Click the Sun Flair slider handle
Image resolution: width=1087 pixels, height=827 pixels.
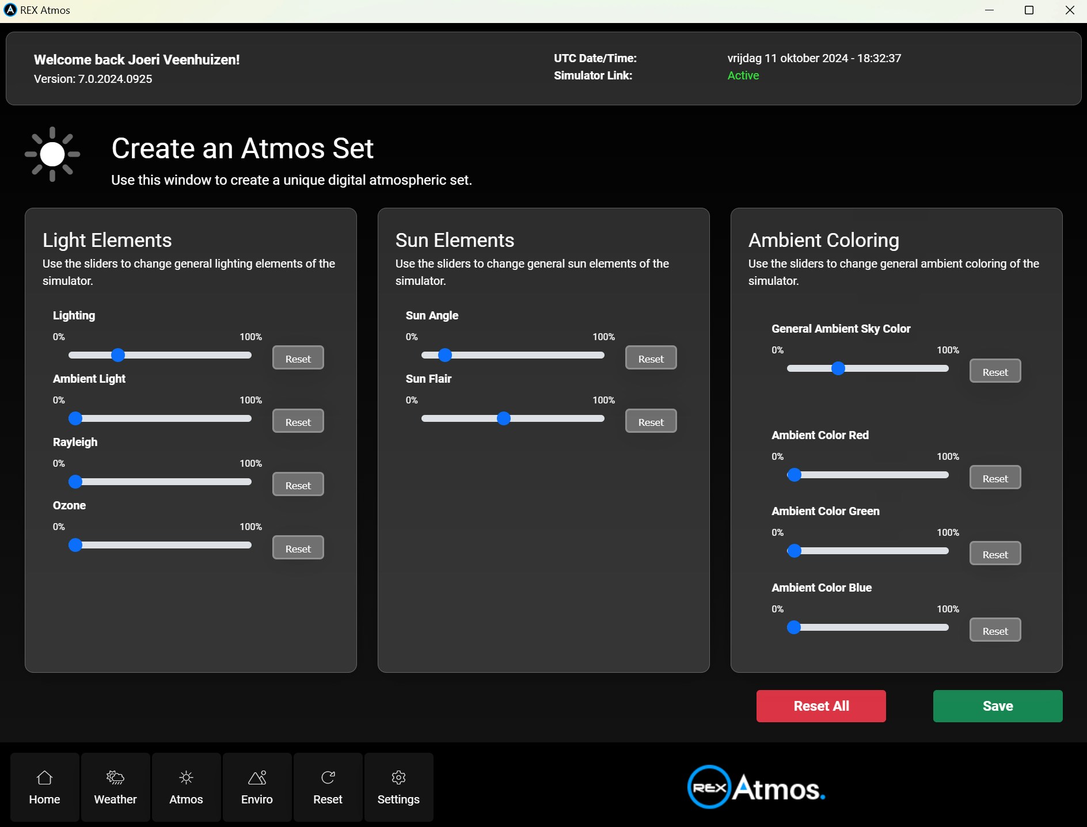pos(504,418)
